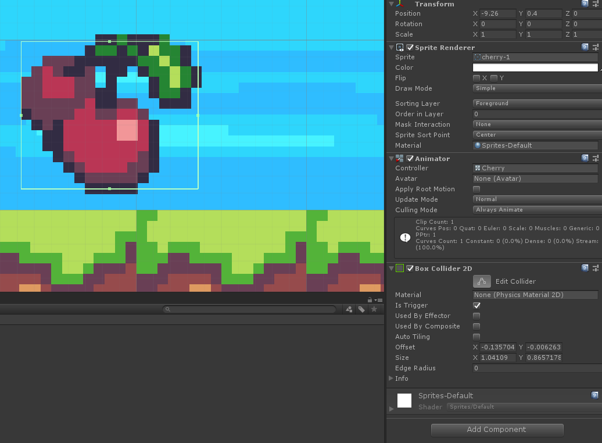Viewport: 602px width, 443px height.
Task: Click the None (Physics Material 2D) field
Action: pyautogui.click(x=535, y=295)
